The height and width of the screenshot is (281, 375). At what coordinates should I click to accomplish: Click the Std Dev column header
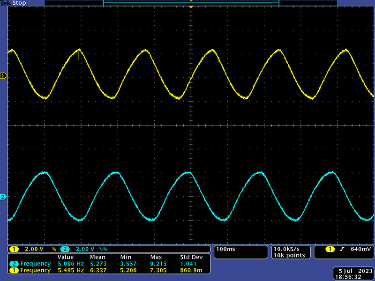pyautogui.click(x=191, y=257)
